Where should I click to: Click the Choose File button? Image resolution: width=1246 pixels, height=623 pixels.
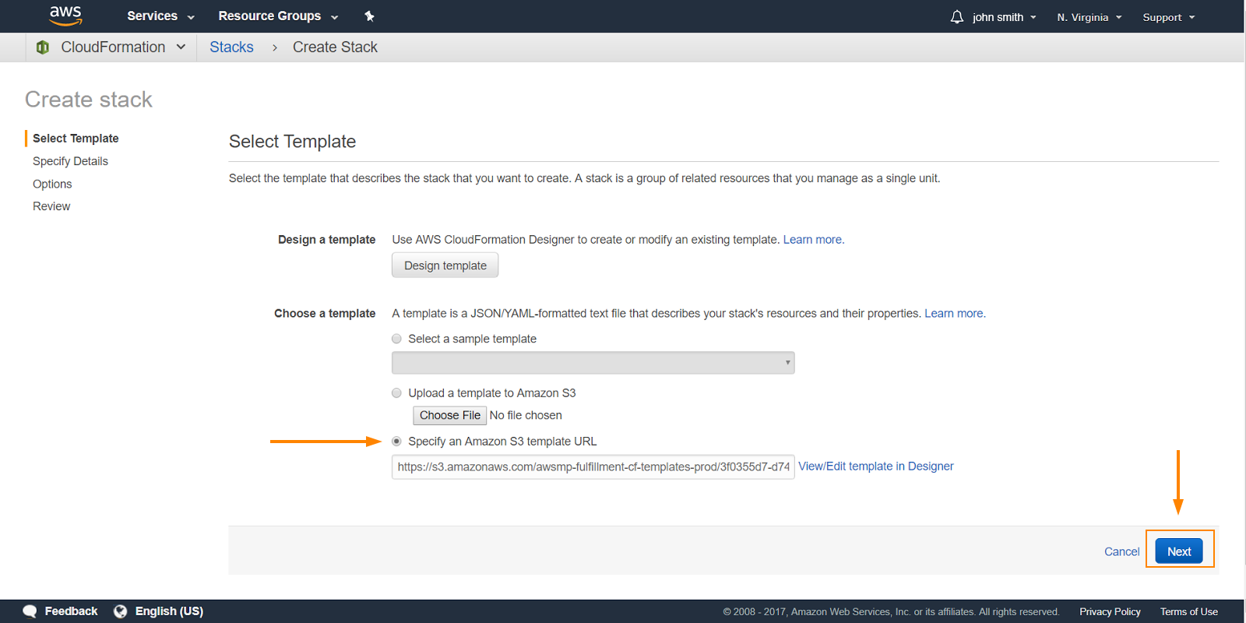(x=450, y=416)
